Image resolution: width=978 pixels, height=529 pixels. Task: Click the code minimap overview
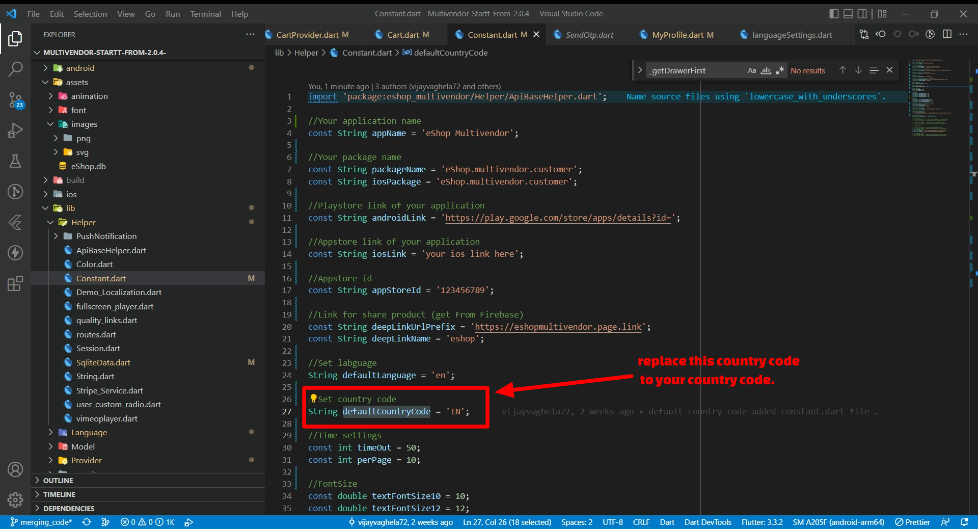point(930,97)
